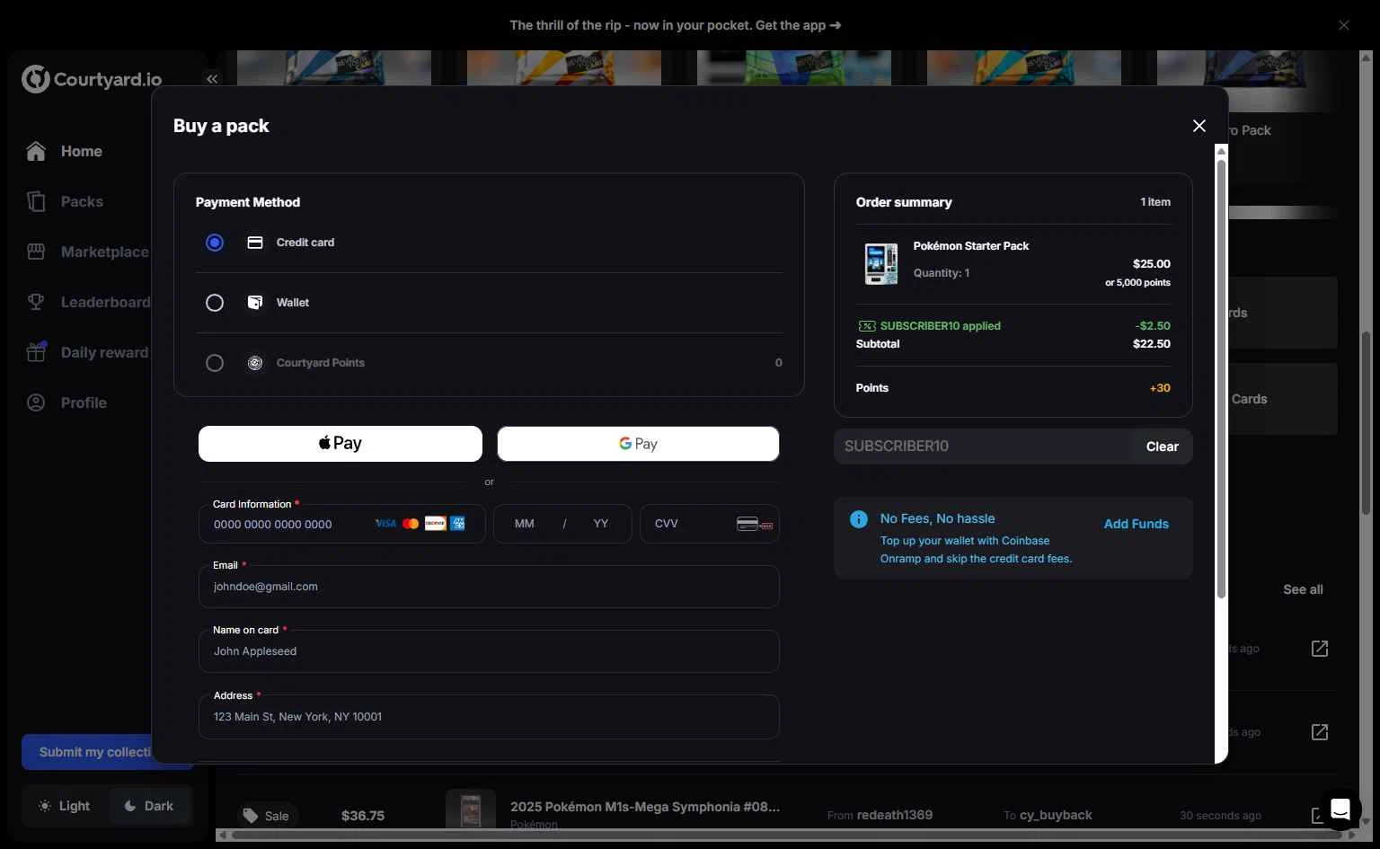1380x849 pixels.
Task: Click the Courtyard Points coin icon
Action: (255, 363)
